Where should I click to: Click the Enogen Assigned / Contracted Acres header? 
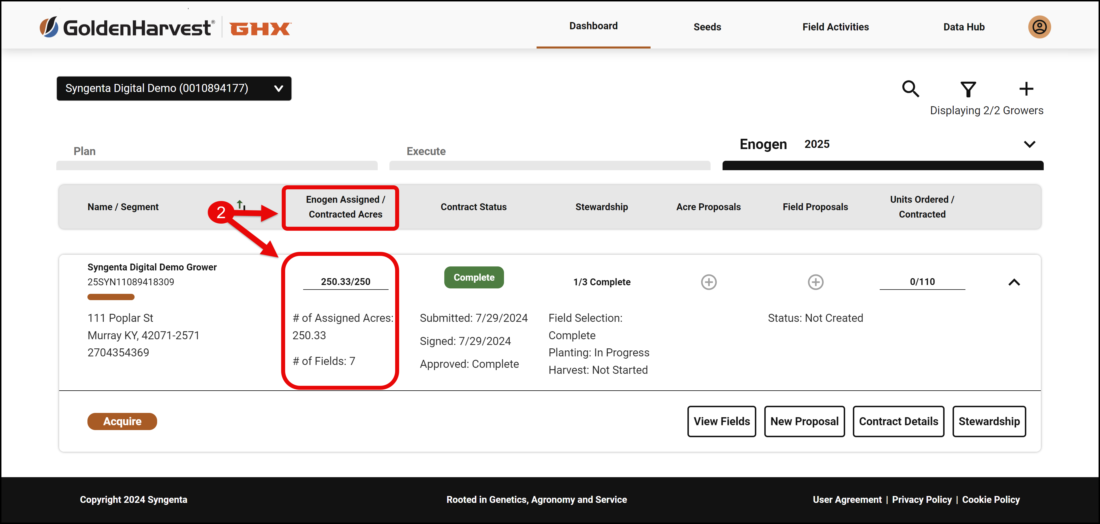[345, 207]
